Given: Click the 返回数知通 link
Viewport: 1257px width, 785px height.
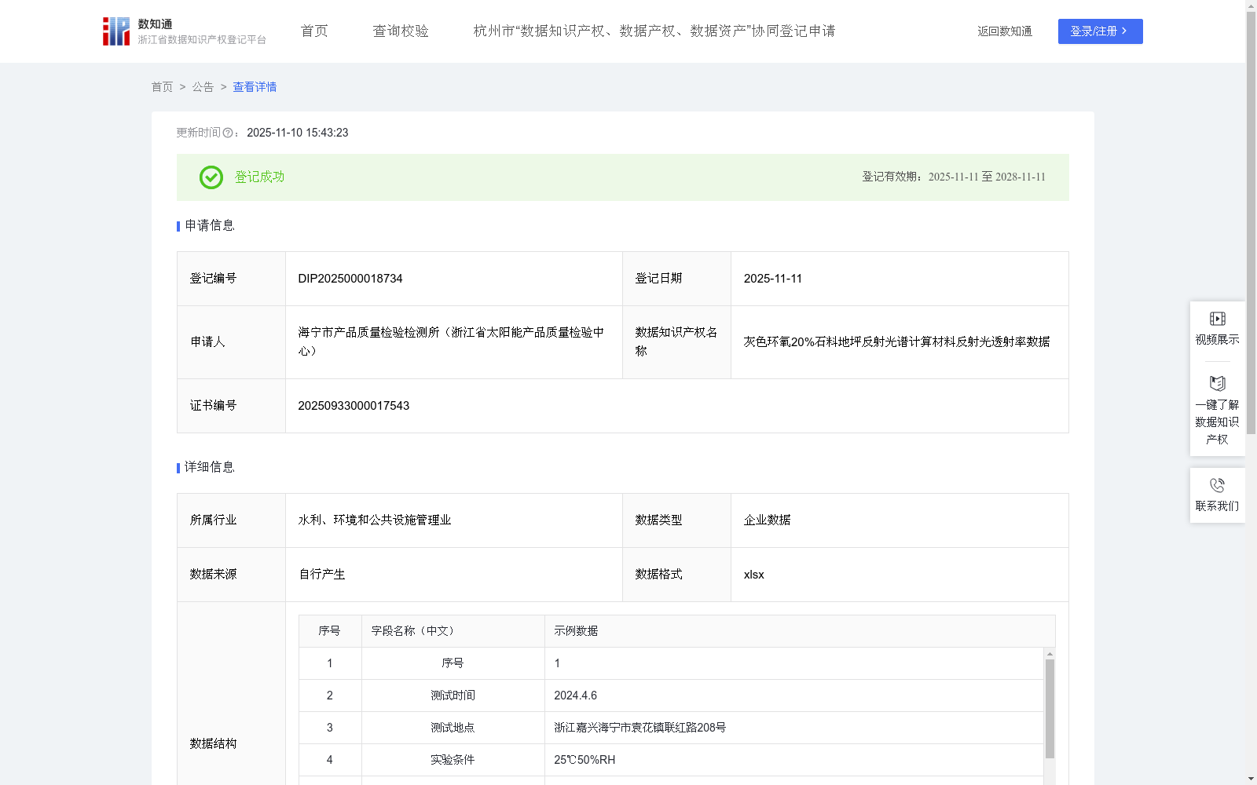Looking at the screenshot, I should tap(1004, 31).
